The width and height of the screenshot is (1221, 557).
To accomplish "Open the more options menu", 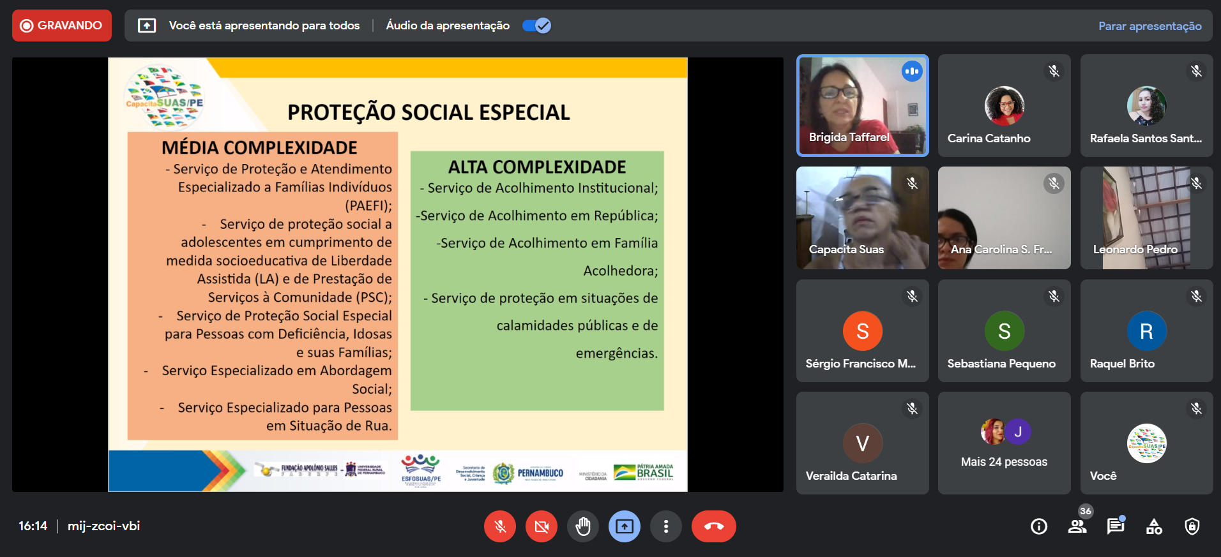I will [x=666, y=526].
